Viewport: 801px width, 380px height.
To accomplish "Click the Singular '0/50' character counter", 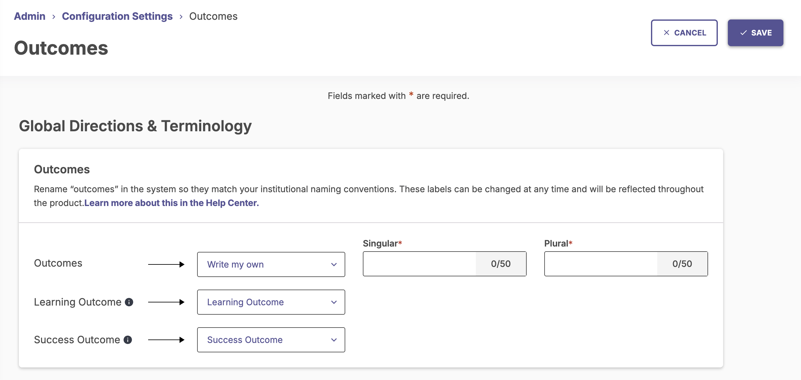I will click(501, 264).
